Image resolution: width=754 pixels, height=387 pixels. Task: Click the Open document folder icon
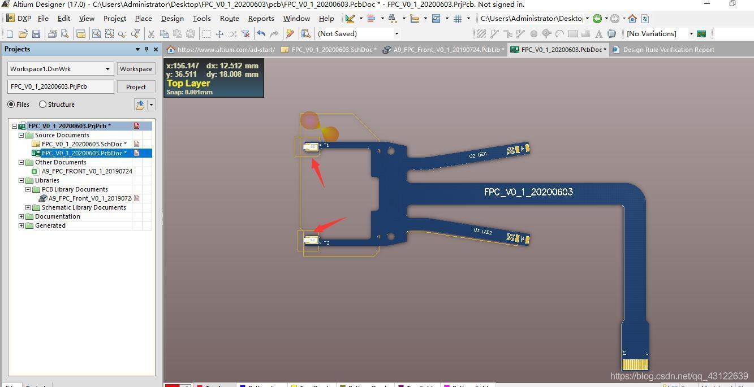click(23, 34)
